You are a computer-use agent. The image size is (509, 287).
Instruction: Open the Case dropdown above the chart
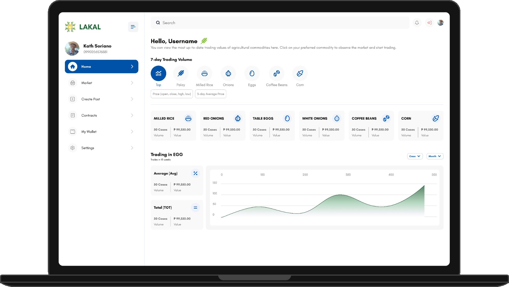pyautogui.click(x=415, y=156)
